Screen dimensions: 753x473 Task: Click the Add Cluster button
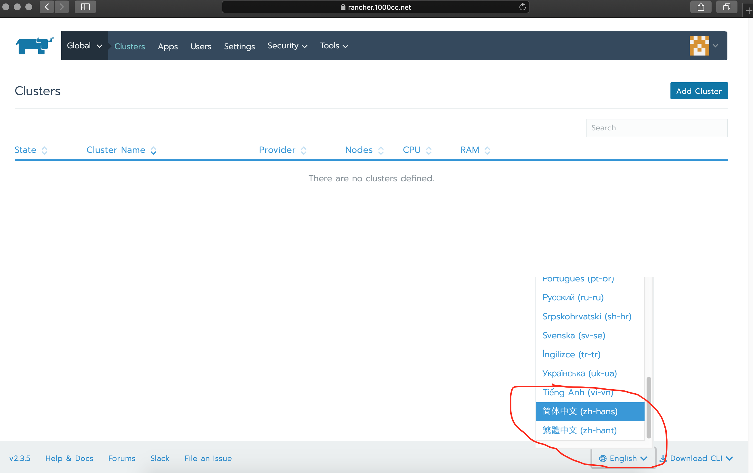[699, 91]
